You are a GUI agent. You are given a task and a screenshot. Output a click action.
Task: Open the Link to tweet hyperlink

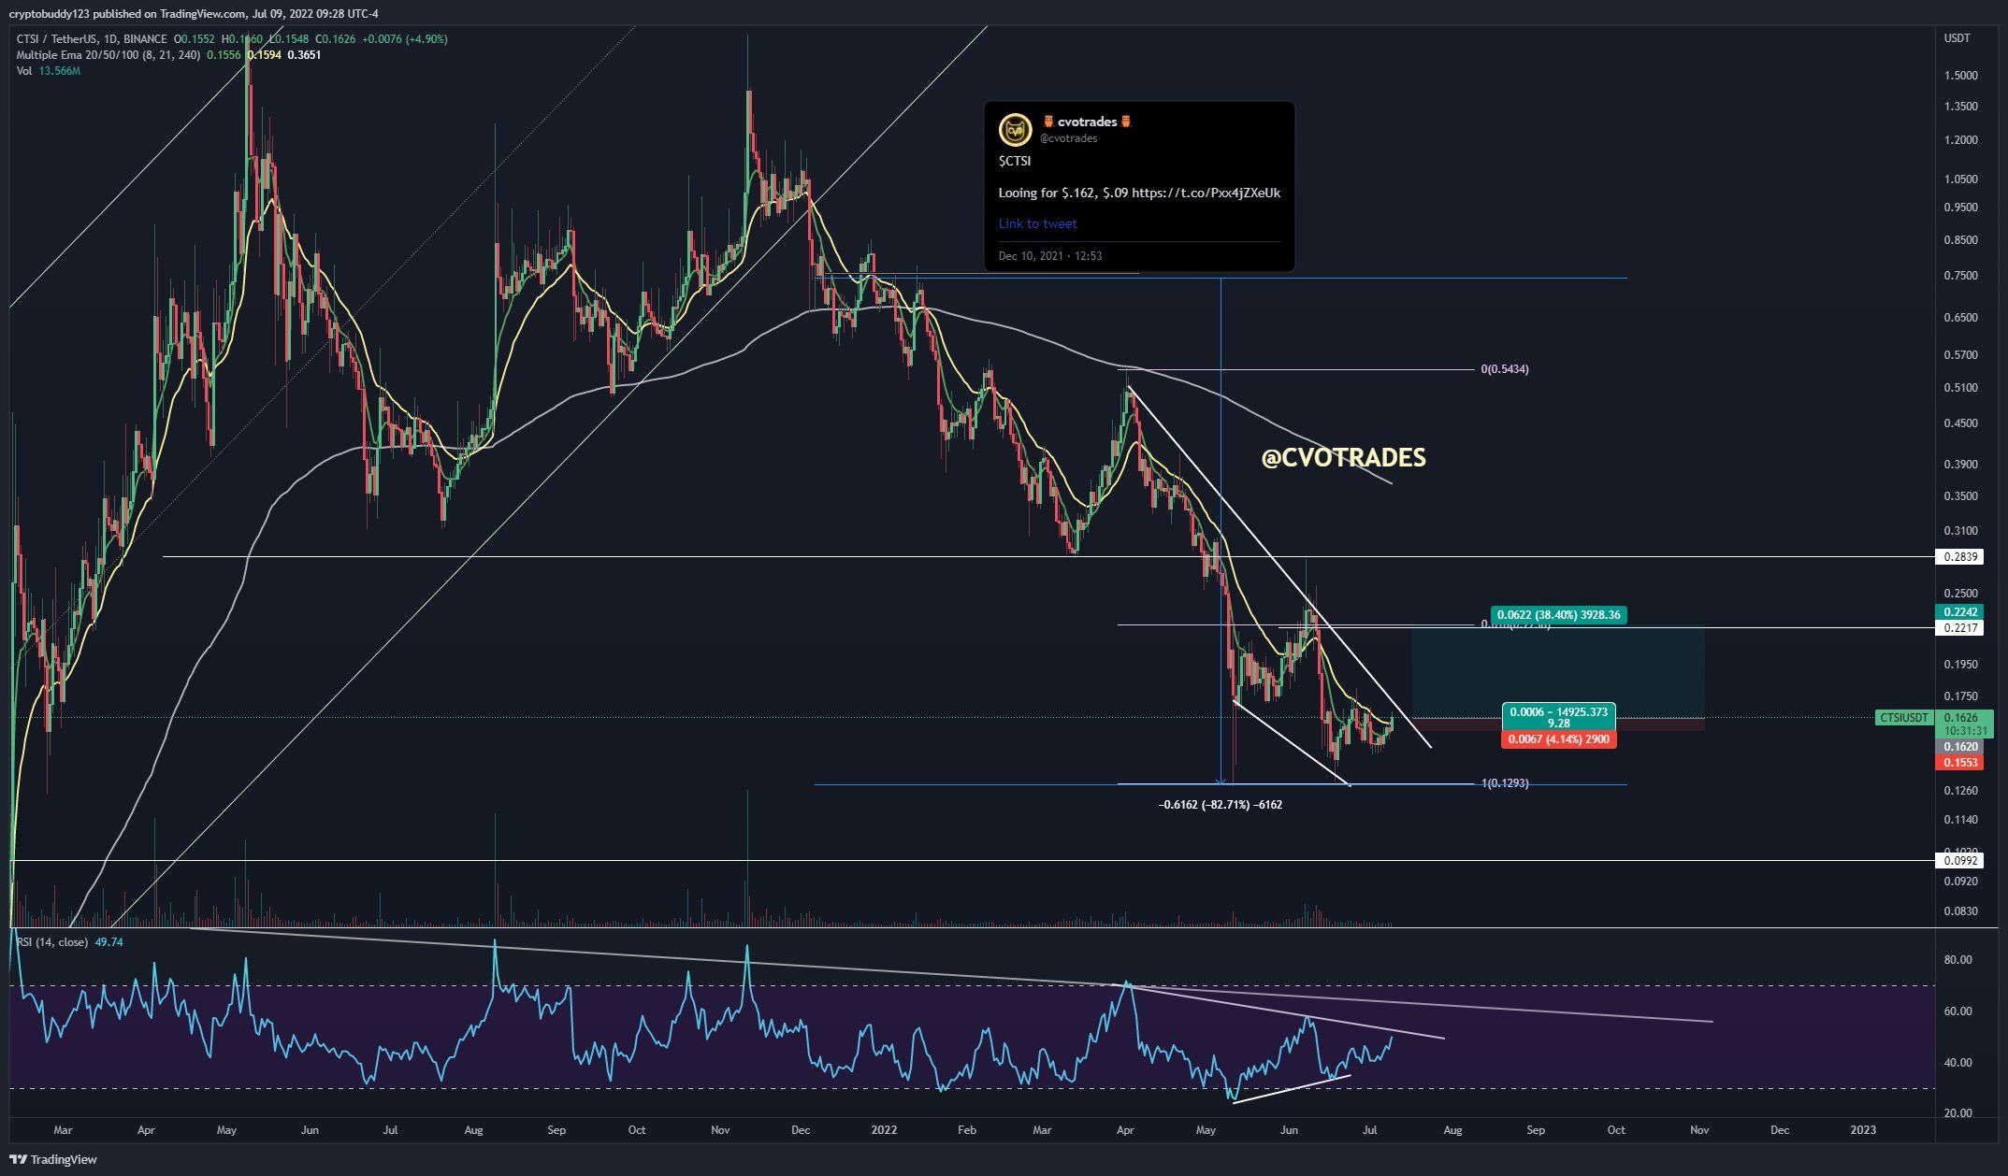tap(1037, 223)
